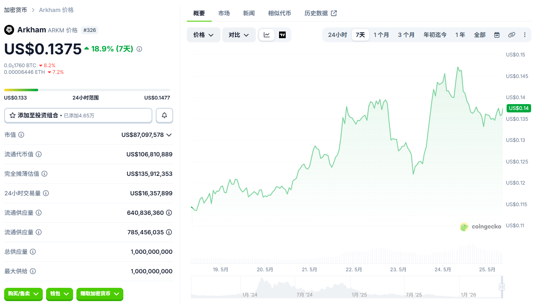The width and height of the screenshot is (539, 304).
Task: Expand market cap chevron
Action: 169,135
